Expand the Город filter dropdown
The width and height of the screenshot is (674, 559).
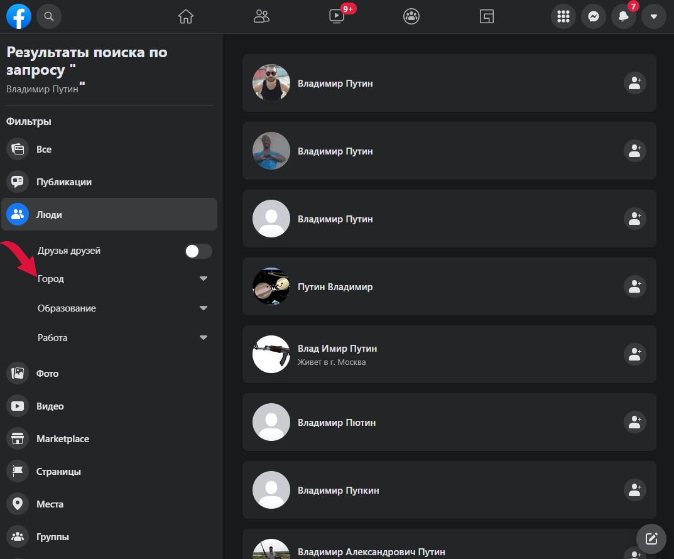pyautogui.click(x=203, y=279)
